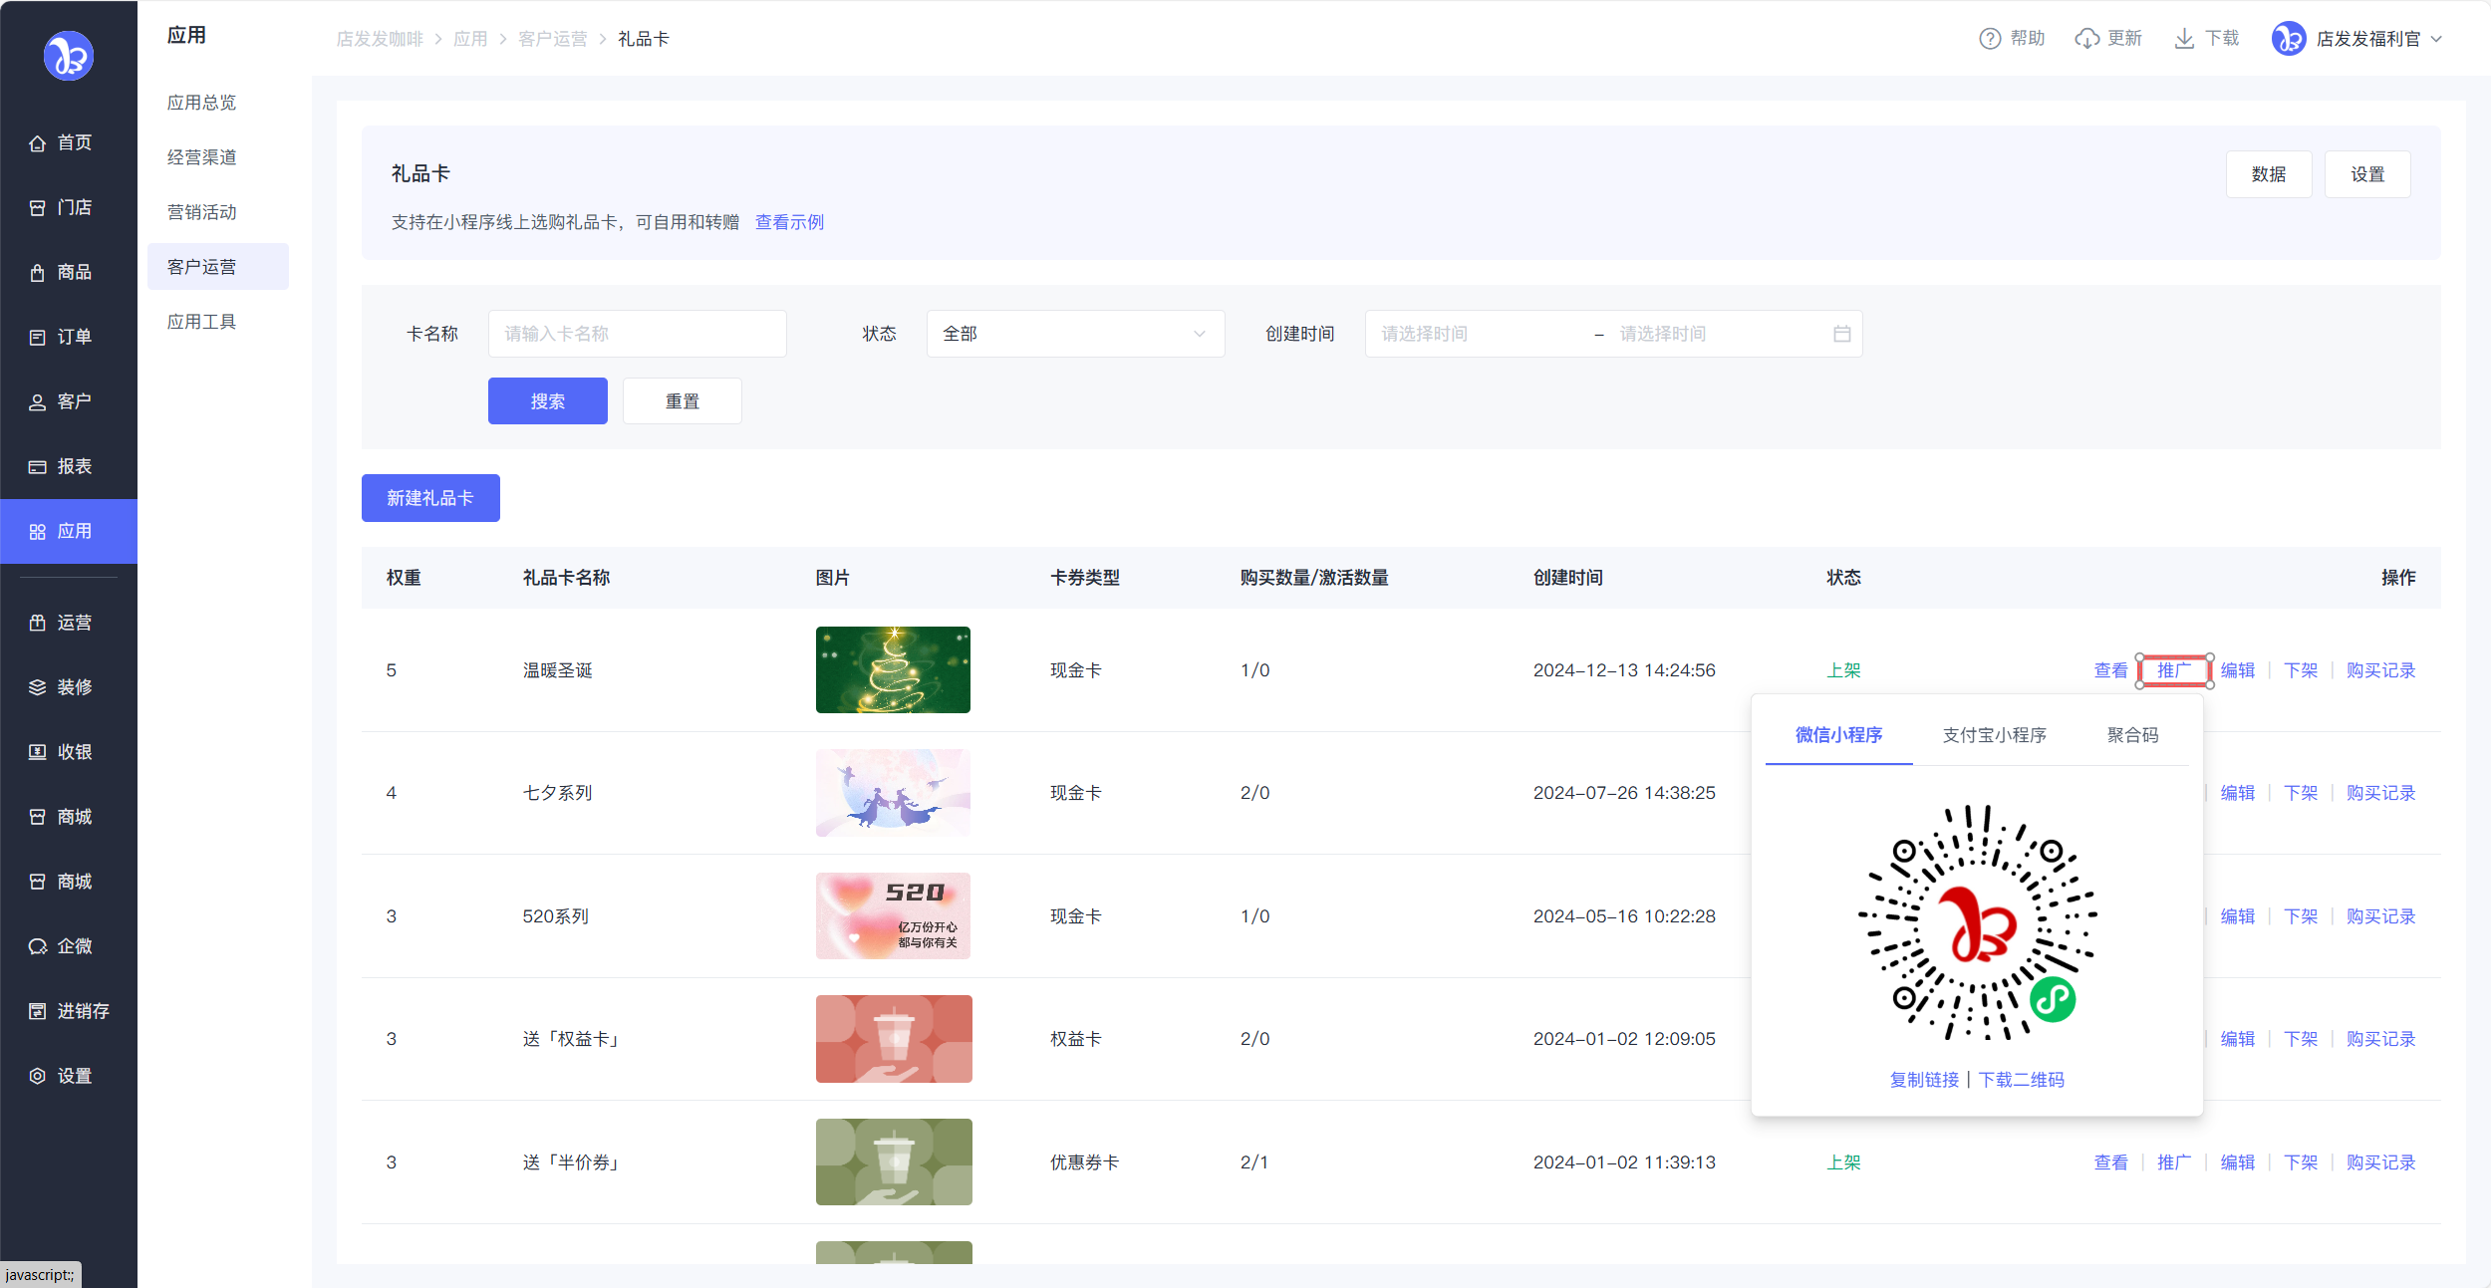Click the home icon in sidebar

pos(37,143)
